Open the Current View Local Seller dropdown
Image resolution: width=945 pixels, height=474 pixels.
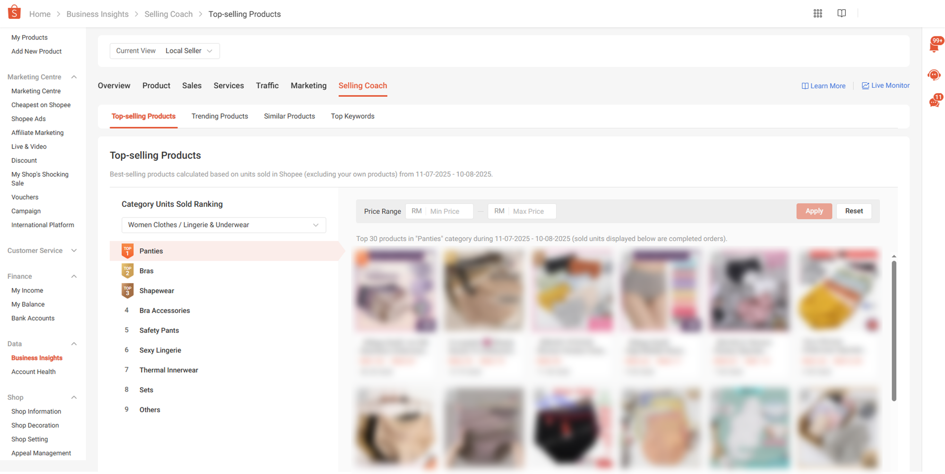click(164, 51)
